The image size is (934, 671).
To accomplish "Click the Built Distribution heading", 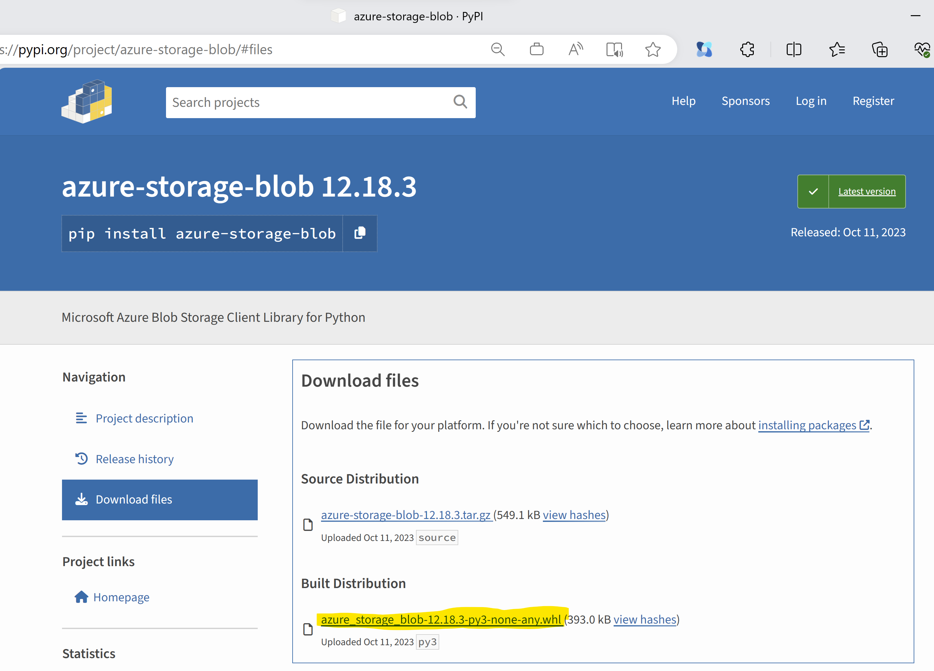I will point(353,583).
